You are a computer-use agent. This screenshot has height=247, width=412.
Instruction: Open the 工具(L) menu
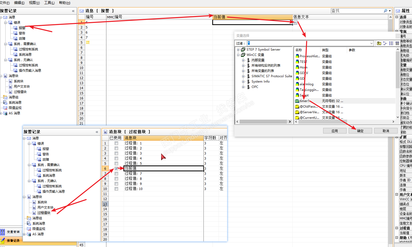pyautogui.click(x=49, y=3)
